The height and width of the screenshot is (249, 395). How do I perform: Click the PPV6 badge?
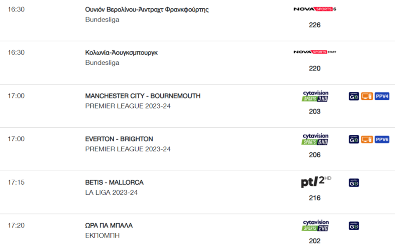(382, 140)
